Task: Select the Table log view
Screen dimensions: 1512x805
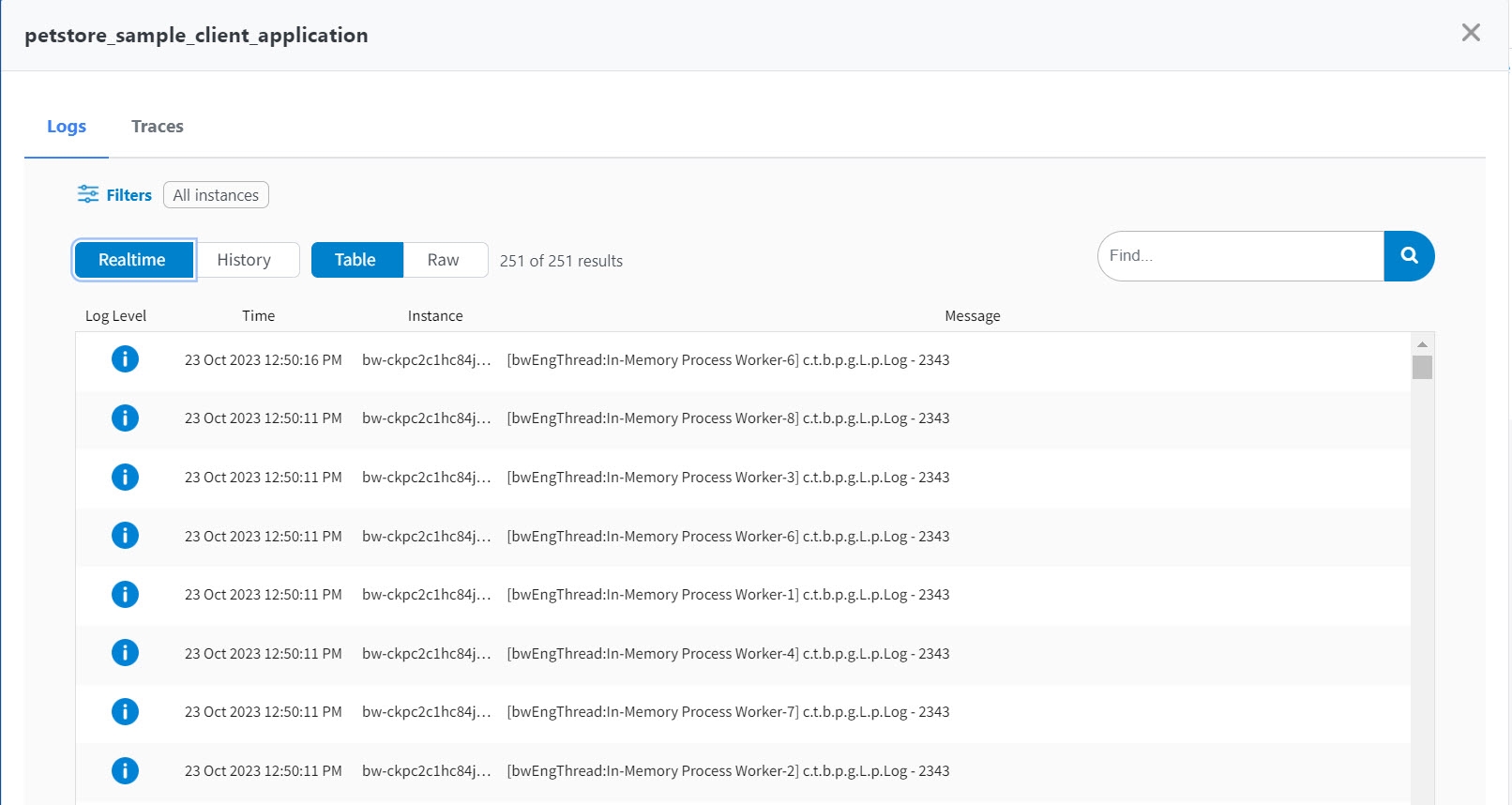Action: 355,260
